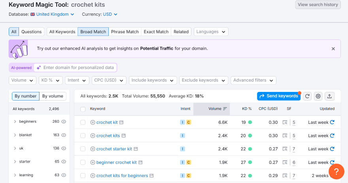
Task: Open Include keywords dropdown
Action: tap(153, 80)
